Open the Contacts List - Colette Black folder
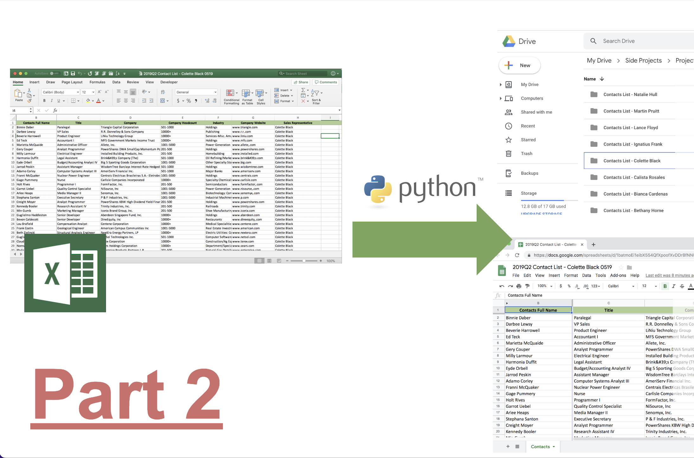The image size is (694, 458). pos(639,161)
